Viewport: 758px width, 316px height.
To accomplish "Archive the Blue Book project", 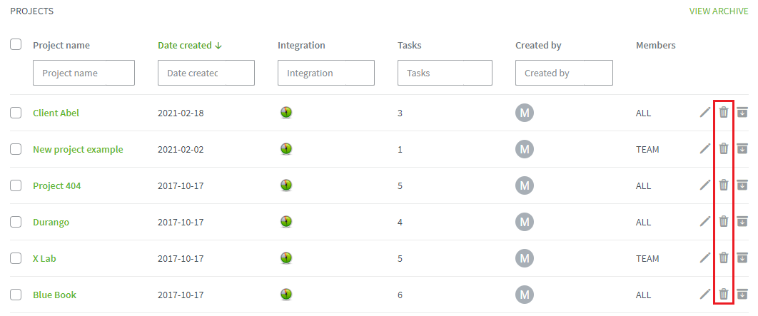I will (742, 295).
